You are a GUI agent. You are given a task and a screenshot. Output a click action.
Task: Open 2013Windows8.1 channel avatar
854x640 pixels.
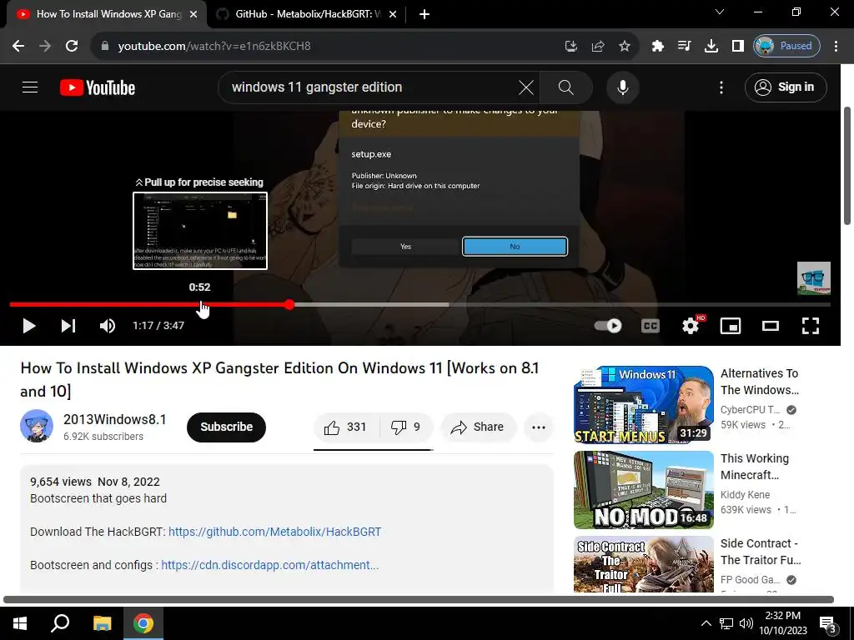click(37, 426)
